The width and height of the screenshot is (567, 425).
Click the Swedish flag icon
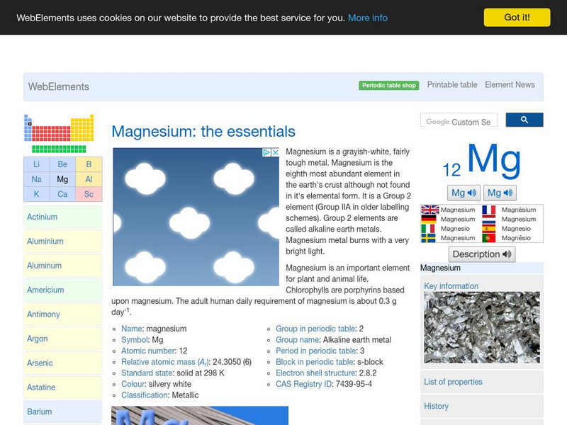pyautogui.click(x=430, y=239)
